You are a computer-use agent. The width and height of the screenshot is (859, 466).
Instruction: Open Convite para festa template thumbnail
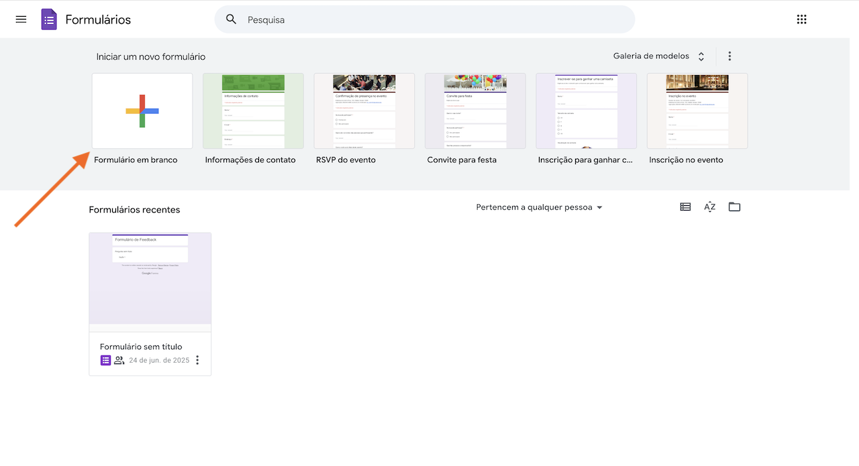pos(475,111)
